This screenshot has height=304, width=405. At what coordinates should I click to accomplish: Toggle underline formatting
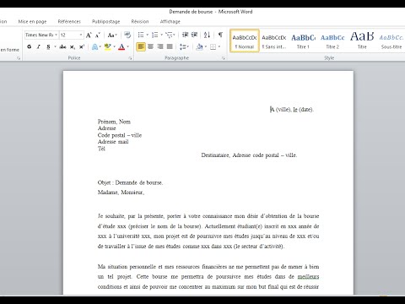click(48, 46)
